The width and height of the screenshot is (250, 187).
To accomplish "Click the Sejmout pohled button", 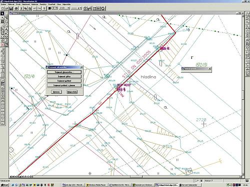I will [64, 81].
